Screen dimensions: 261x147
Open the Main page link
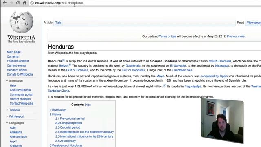coord(13,52)
